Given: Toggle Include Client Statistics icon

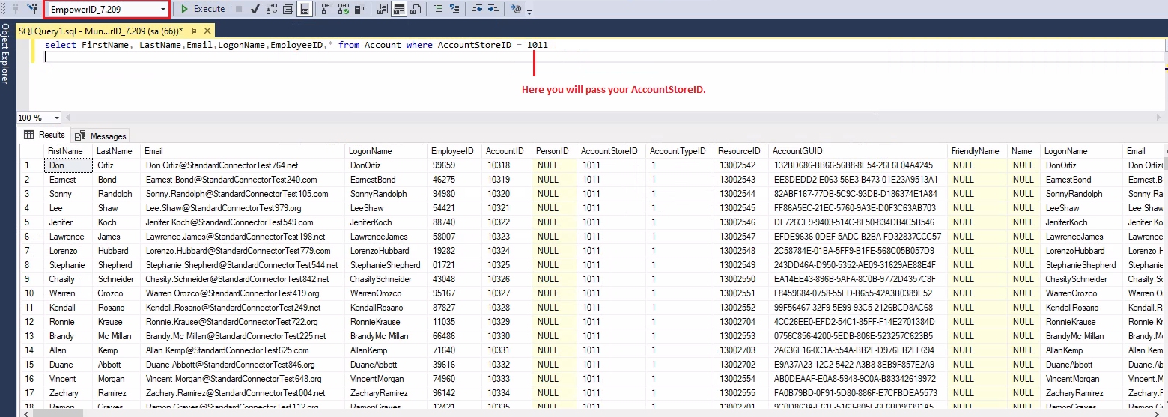Looking at the screenshot, I should [361, 9].
